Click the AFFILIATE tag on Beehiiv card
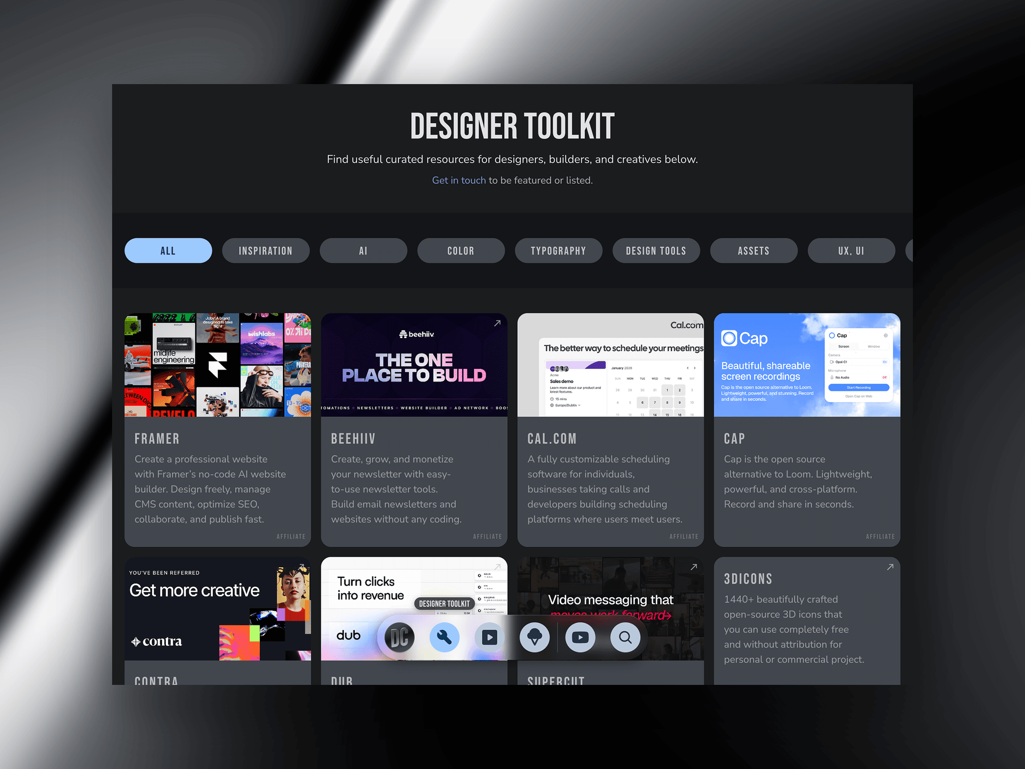This screenshot has height=769, width=1025. point(487,537)
